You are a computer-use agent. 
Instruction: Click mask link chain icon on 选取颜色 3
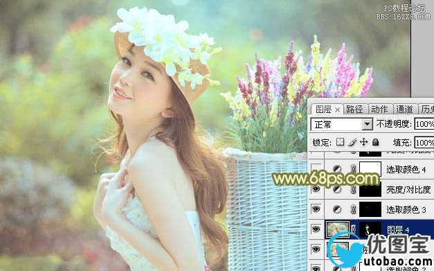click(353, 209)
